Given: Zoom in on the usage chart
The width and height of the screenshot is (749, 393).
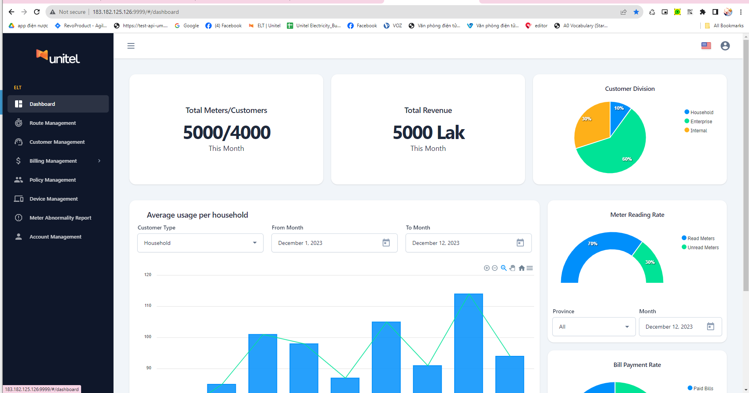Looking at the screenshot, I should [x=487, y=268].
